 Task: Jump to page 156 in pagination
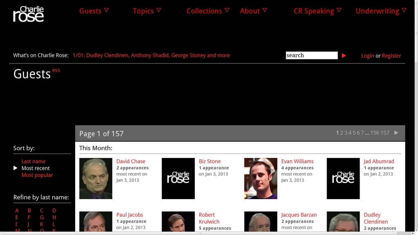[x=375, y=133]
